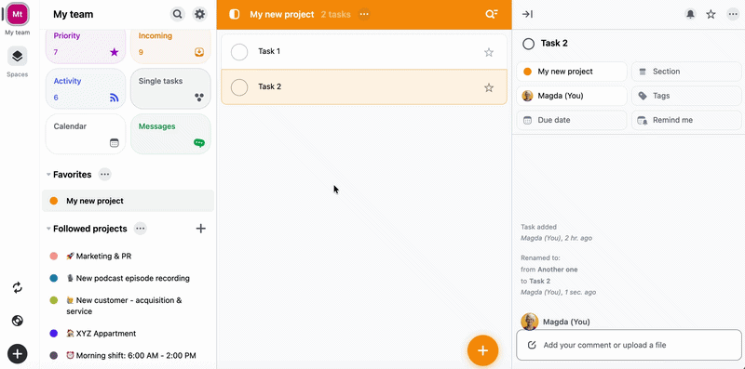
Task: Collapse the Followed projects triangle
Action: [48, 229]
